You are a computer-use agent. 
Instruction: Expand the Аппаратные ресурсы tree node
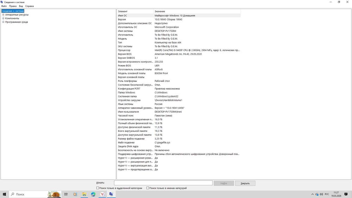click(x=3, y=14)
